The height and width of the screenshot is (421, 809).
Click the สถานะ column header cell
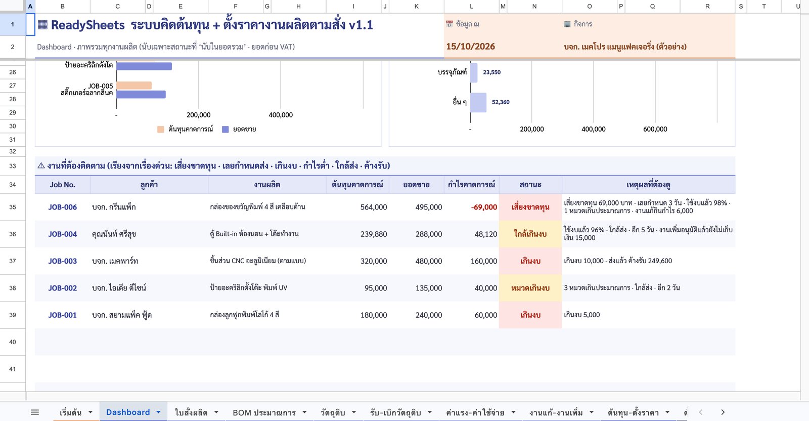[x=530, y=185]
